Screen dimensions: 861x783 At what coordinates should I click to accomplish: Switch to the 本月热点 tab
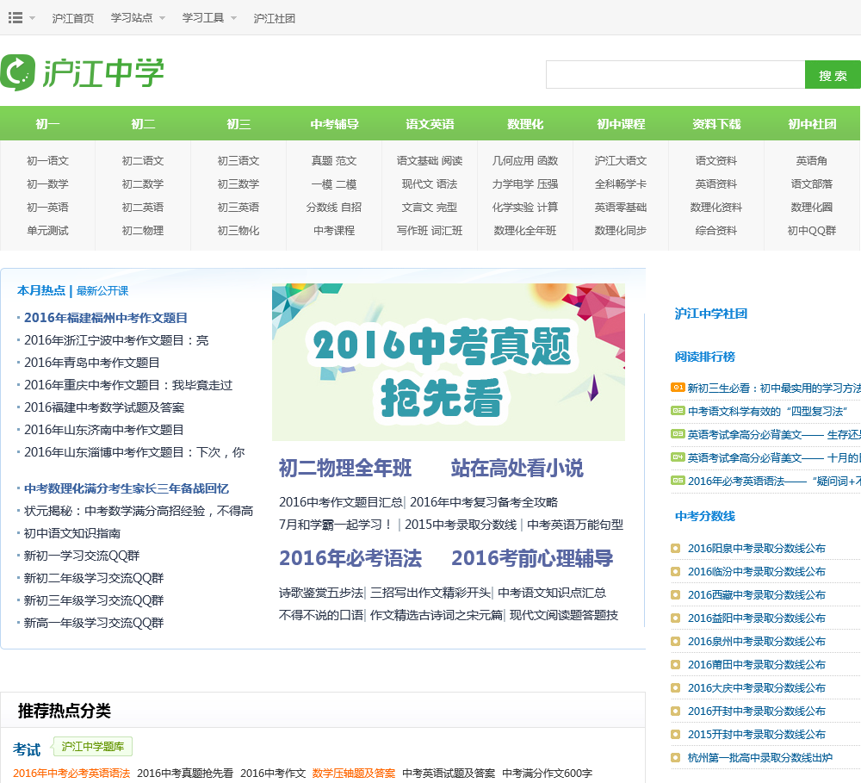(x=41, y=290)
